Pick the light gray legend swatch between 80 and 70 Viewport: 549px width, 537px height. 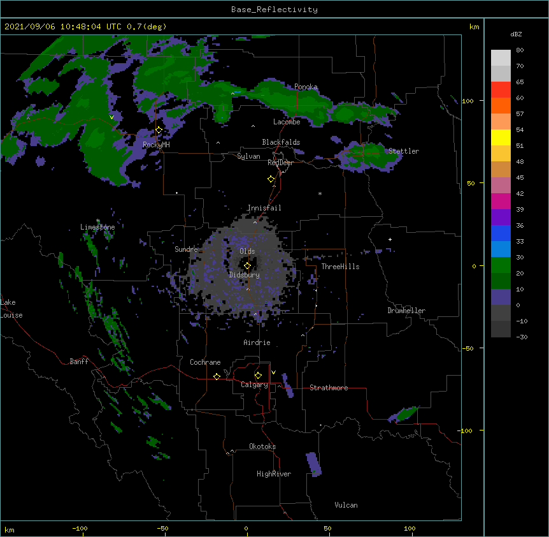pyautogui.click(x=501, y=58)
